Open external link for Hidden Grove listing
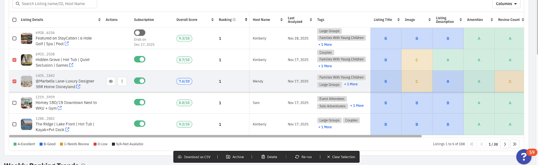 (x=71, y=65)
